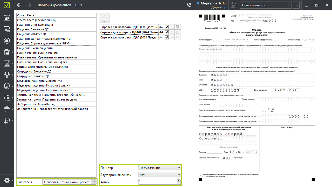Open the reports bar chart sidebar icon
This screenshot has width=332, height=187.
[x=7, y=63]
